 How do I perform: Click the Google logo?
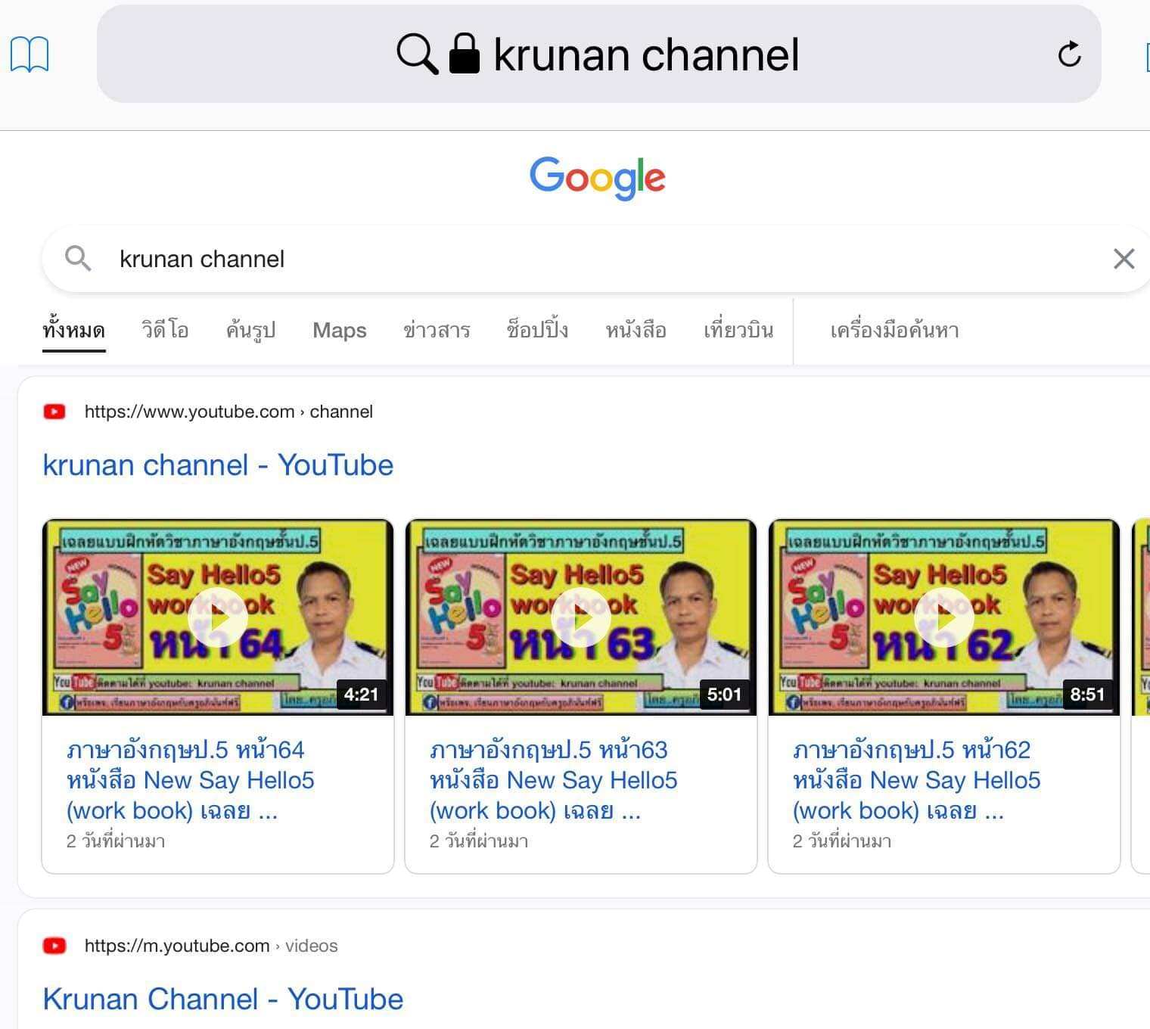[597, 178]
